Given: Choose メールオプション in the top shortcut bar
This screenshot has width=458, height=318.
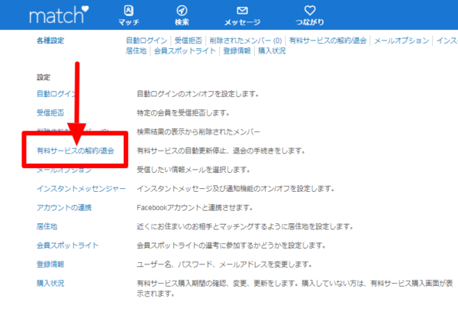Looking at the screenshot, I should [401, 41].
